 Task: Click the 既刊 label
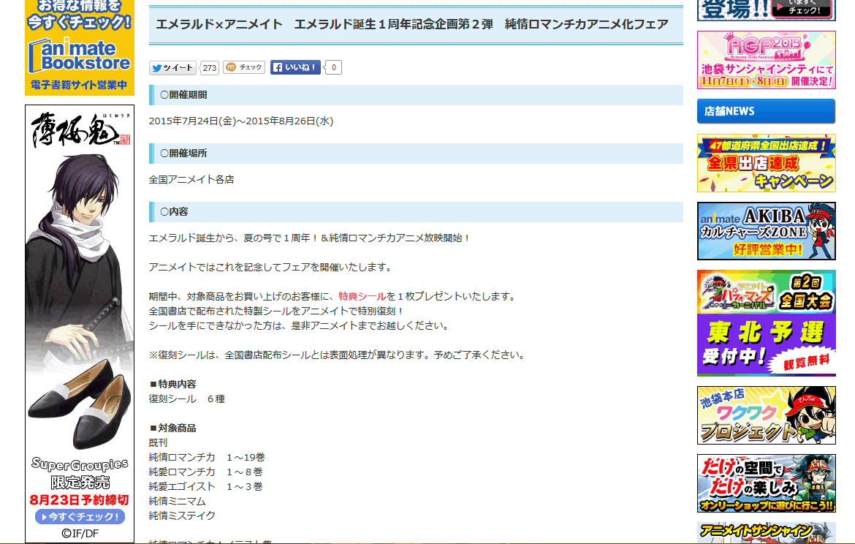[x=158, y=442]
